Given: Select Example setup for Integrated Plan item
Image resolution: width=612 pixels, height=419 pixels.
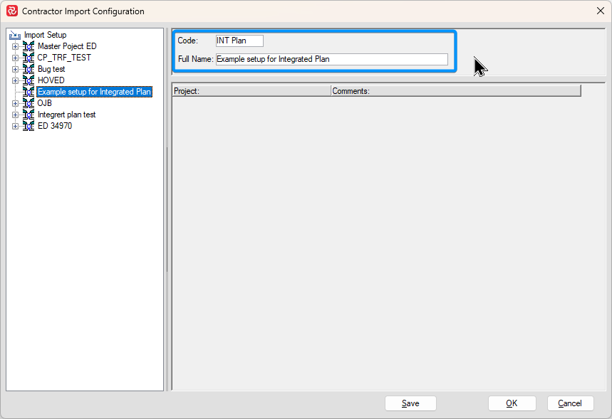Looking at the screenshot, I should pyautogui.click(x=94, y=92).
